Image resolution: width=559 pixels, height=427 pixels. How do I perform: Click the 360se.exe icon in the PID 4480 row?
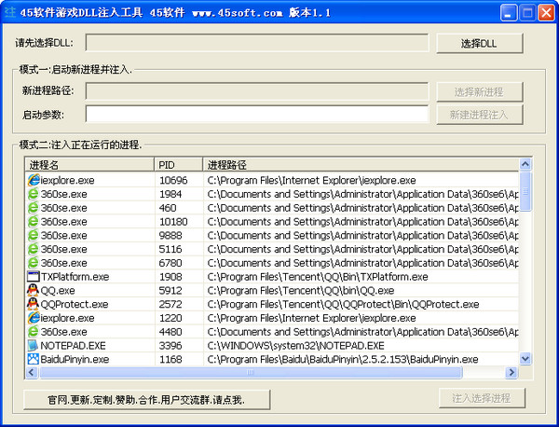pos(34,332)
